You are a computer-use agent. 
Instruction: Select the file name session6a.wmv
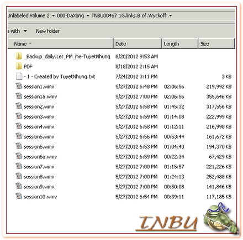click(x=40, y=157)
